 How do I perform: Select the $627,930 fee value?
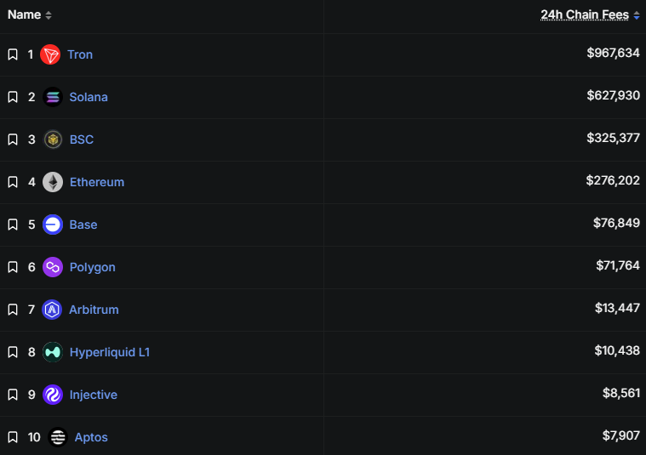click(613, 95)
